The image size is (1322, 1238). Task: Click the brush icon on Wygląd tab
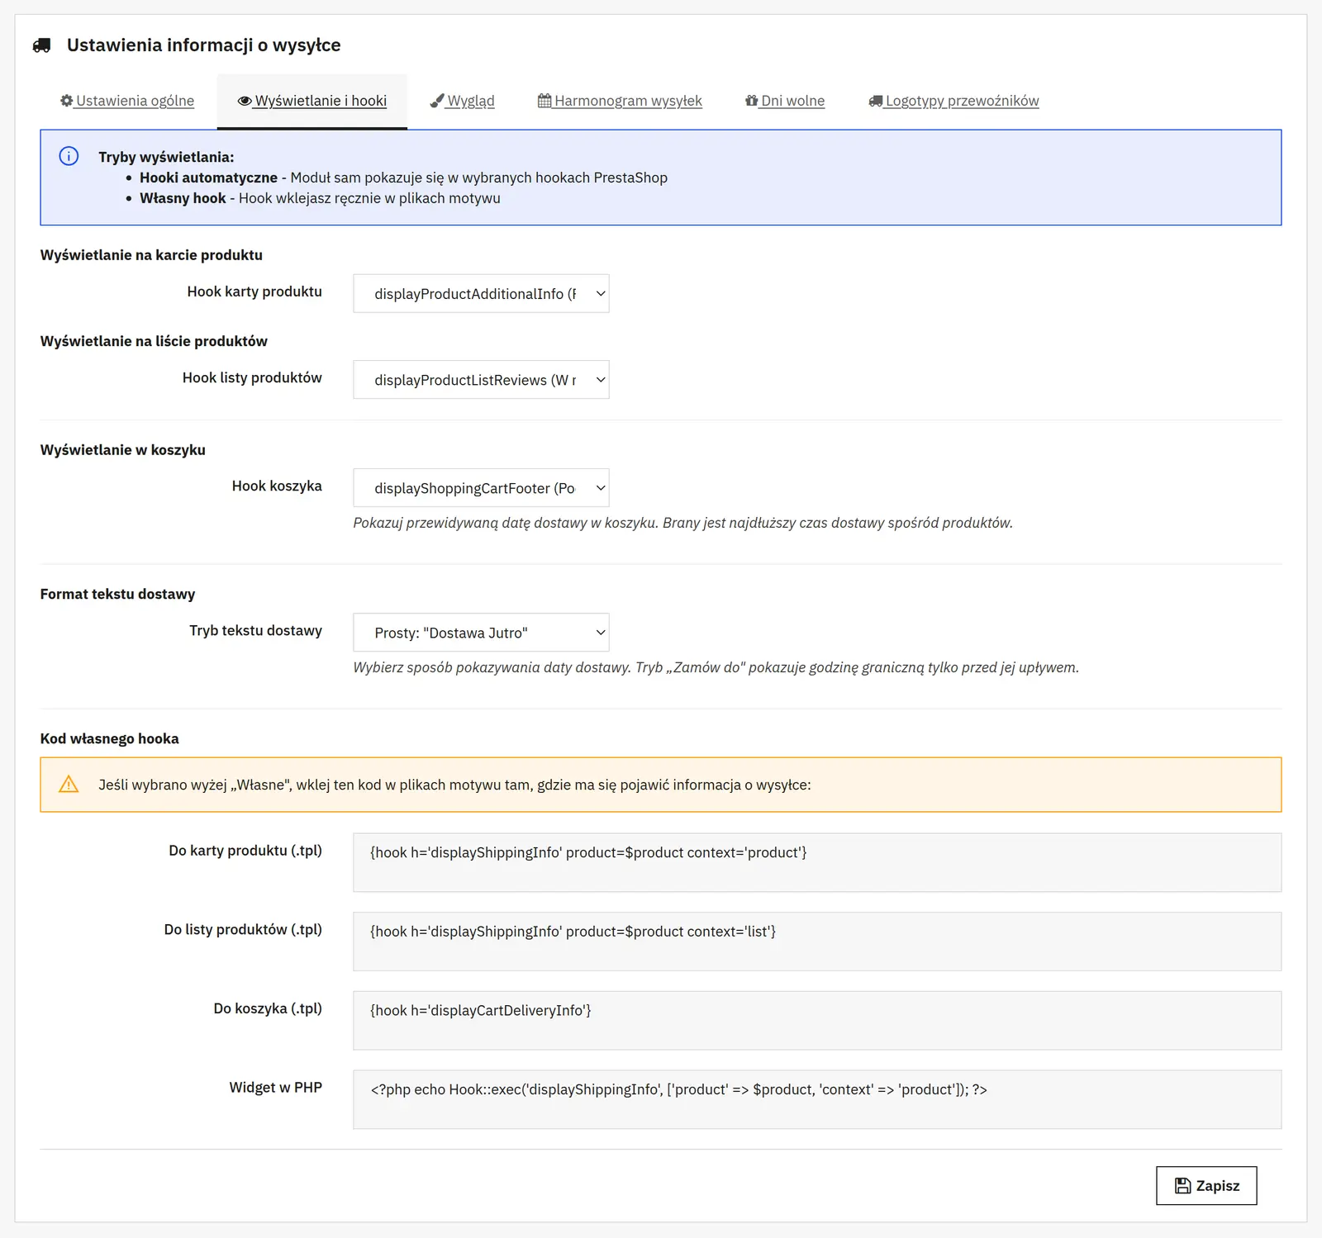[x=437, y=101]
